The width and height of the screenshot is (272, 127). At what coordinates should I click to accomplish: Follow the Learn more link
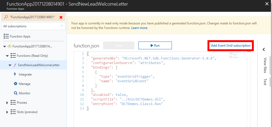click(139, 28)
